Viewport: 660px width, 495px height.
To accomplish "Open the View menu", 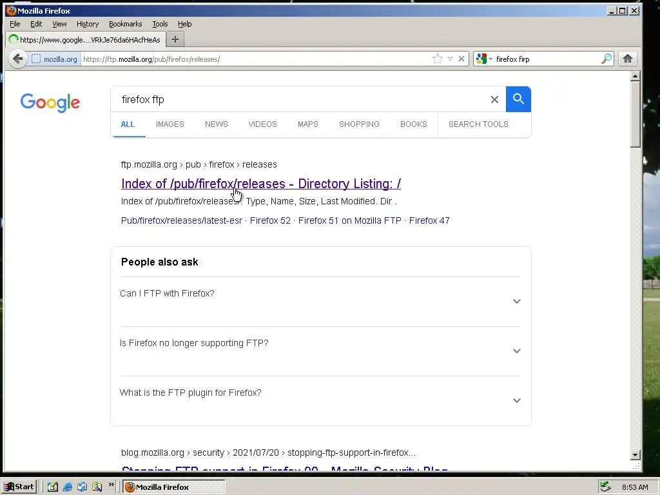I will (59, 24).
